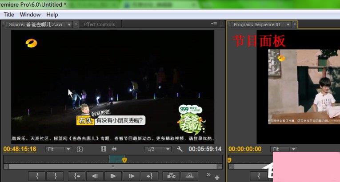Close the Source panel tab
Viewport: 340px width, 182px height.
[x=76, y=24]
